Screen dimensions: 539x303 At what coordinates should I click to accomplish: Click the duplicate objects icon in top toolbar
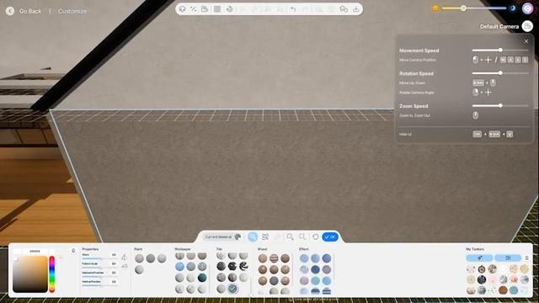(205, 9)
